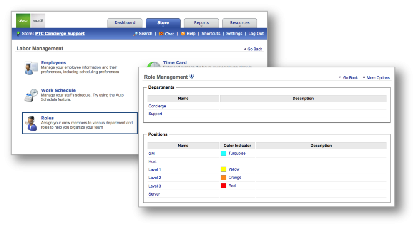Click the Role Management heading

(x=166, y=77)
